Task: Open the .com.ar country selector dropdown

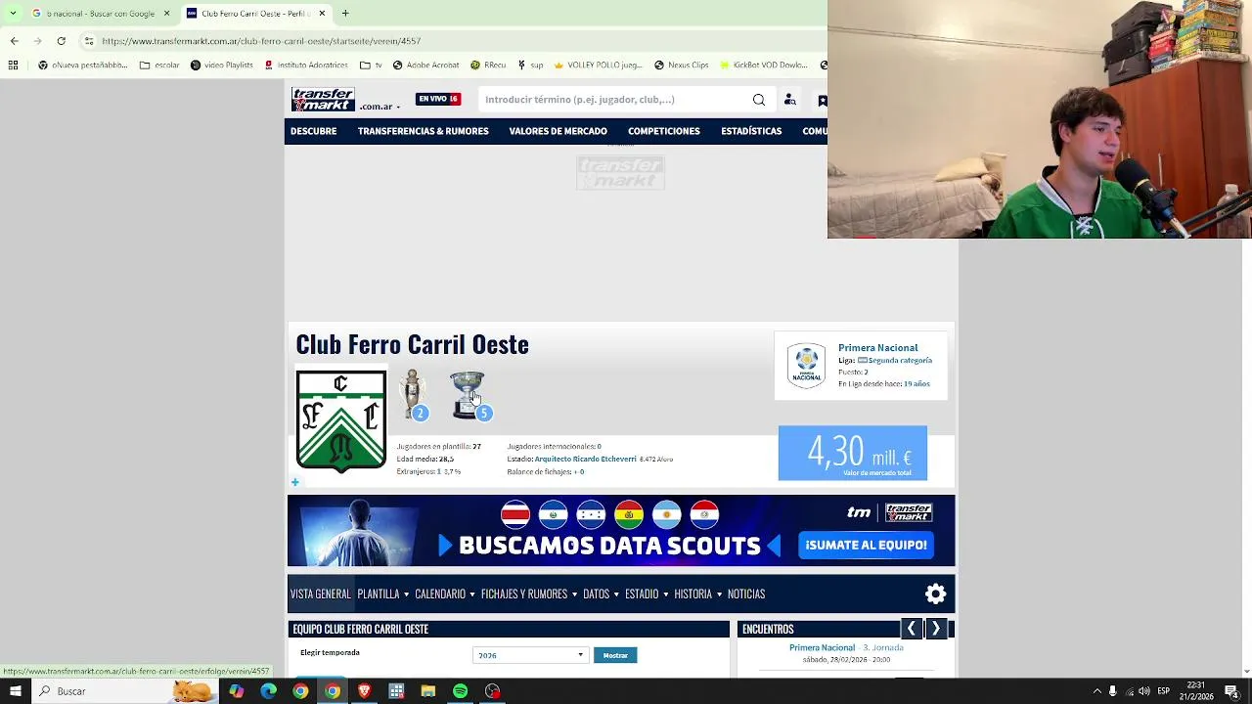Action: (380, 107)
